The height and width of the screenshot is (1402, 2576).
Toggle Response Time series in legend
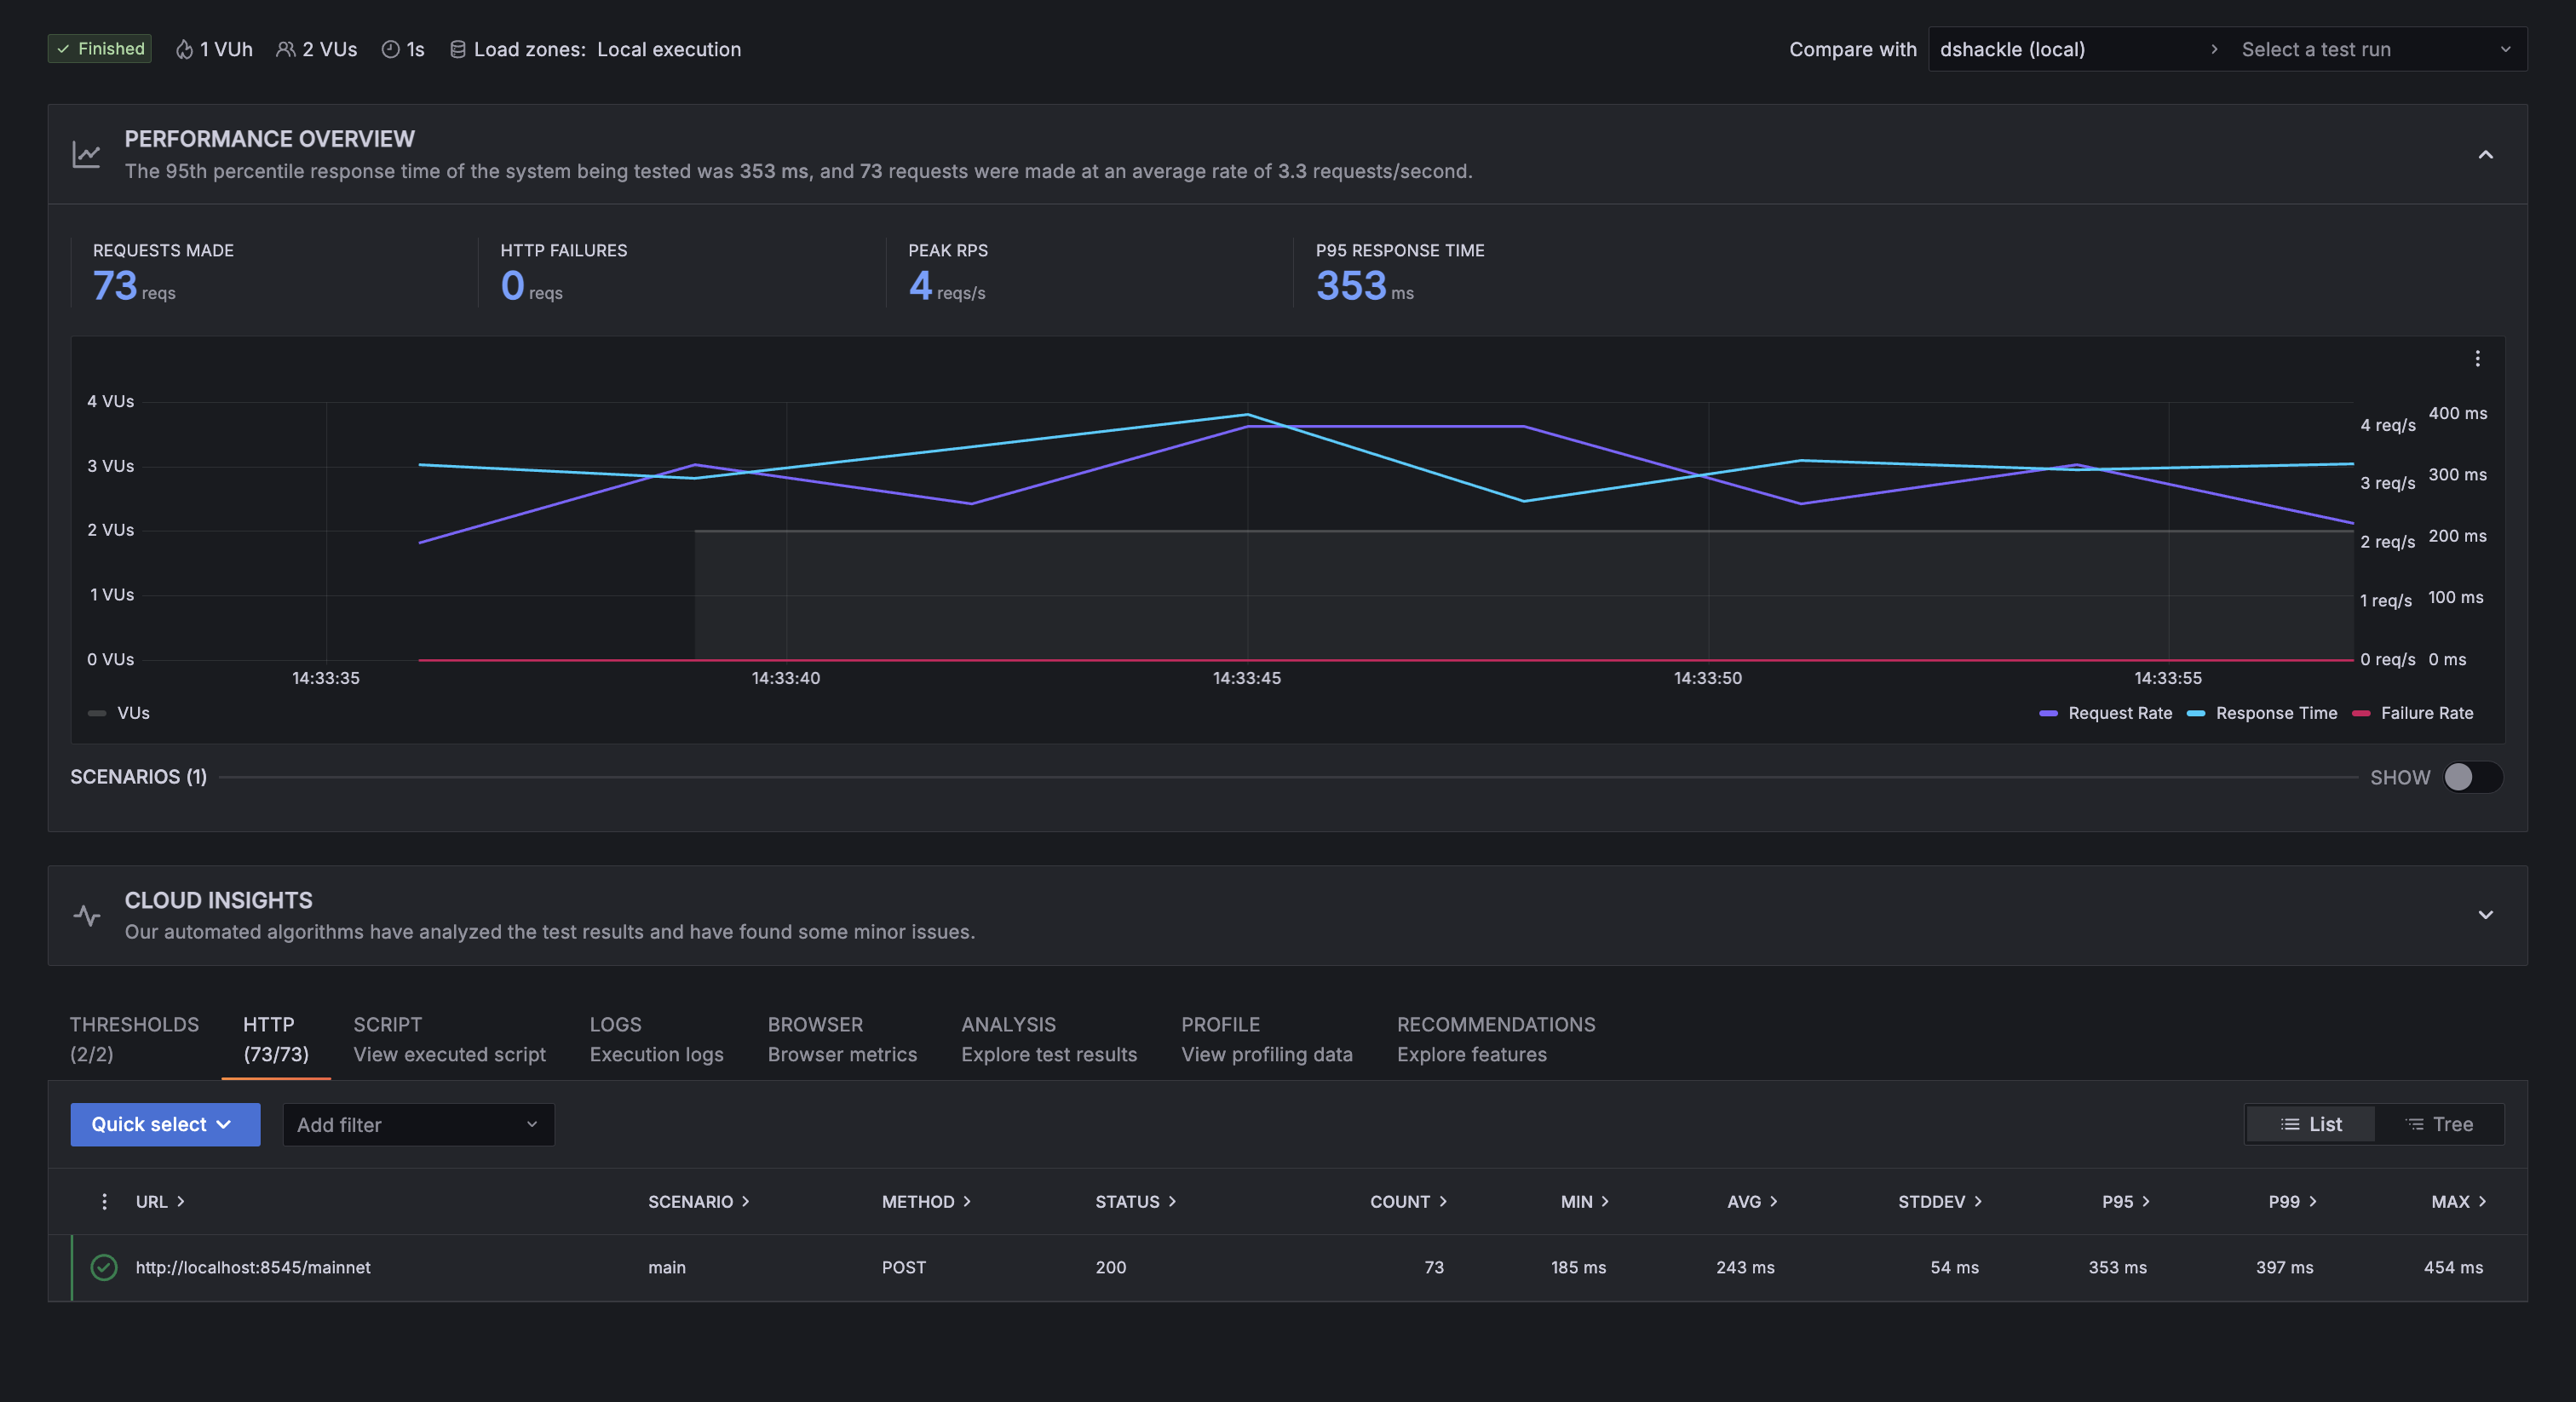click(x=2263, y=713)
